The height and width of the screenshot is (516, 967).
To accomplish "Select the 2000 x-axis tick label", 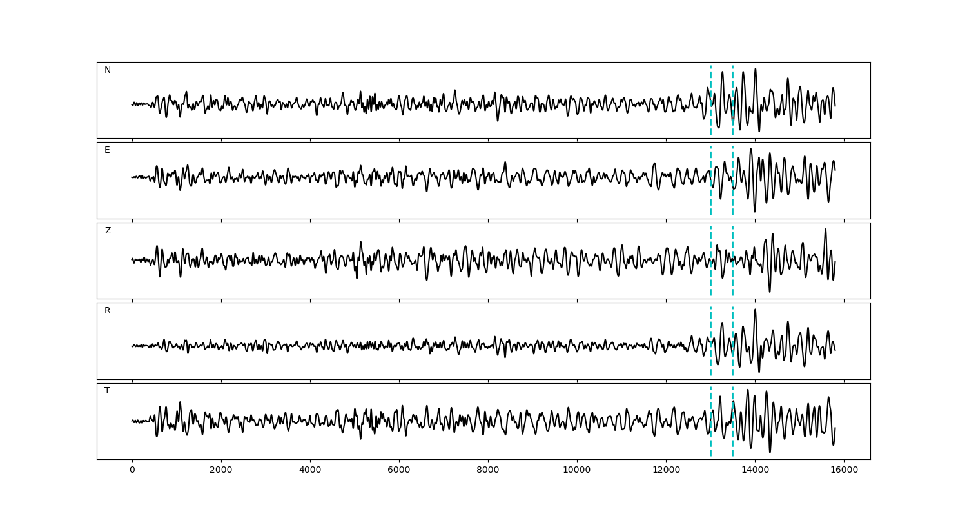I will click(221, 470).
